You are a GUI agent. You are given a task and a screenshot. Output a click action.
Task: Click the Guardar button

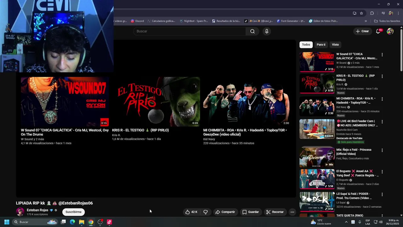[x=251, y=212]
